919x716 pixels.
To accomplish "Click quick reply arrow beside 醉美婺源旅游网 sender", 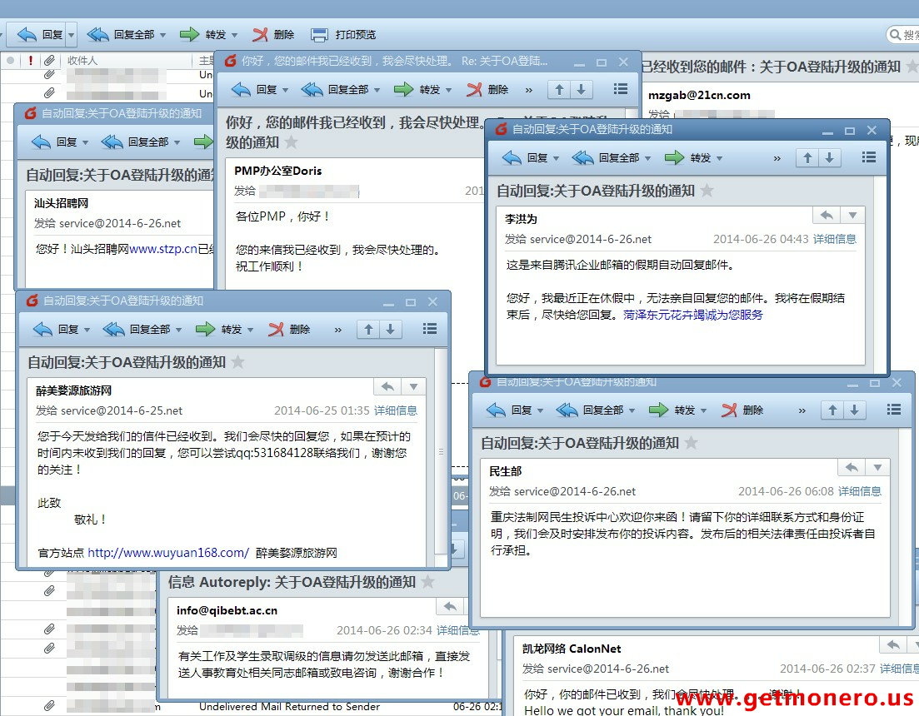I will click(387, 387).
